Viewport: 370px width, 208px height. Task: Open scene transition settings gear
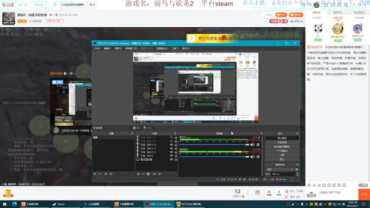(x=296, y=169)
